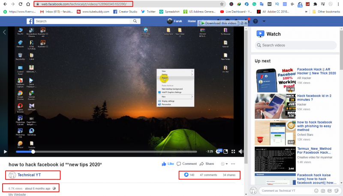Open the 34 shares link
Screen dimensions: 343x196
coord(229,175)
